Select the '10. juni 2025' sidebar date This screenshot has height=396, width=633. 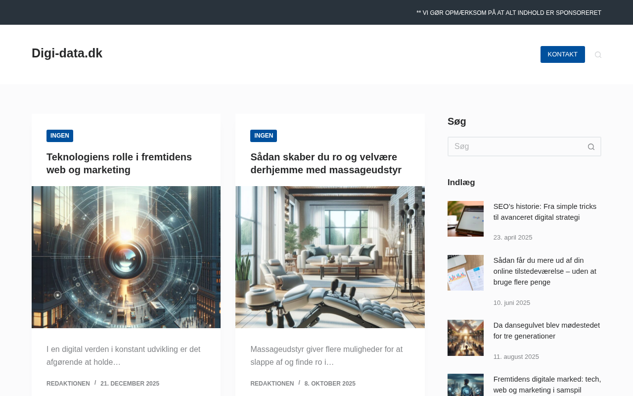click(x=512, y=303)
